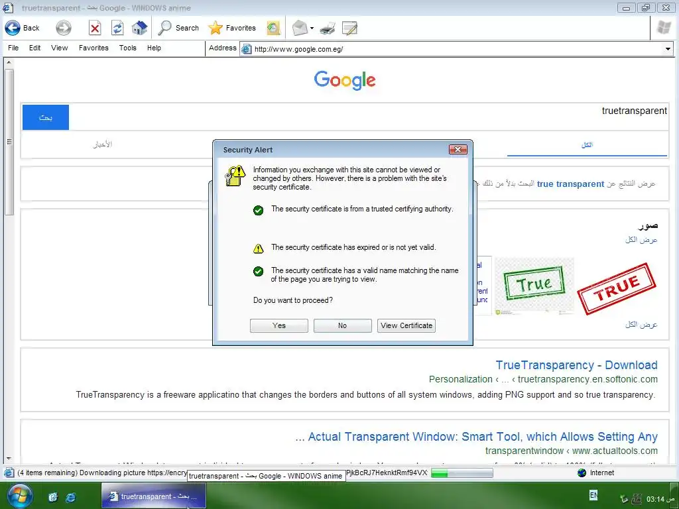Switch to the Arabic News tab
This screenshot has width=679, height=509.
coord(103,144)
